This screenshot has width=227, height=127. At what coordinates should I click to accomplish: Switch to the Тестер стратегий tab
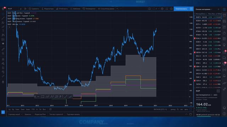(56, 114)
